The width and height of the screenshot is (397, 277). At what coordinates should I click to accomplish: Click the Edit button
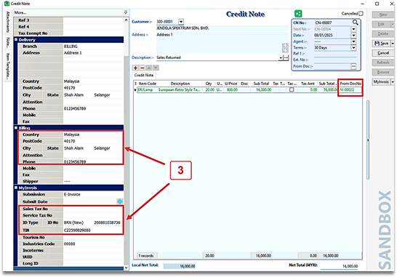381,24
